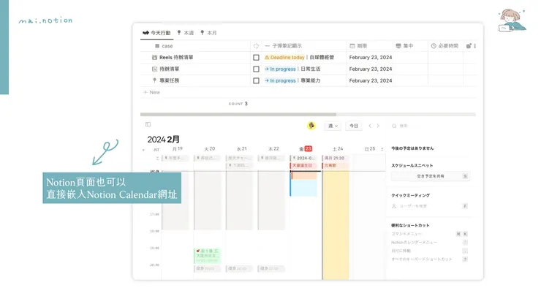This screenshot has height=304, width=541.
Task: Go to next week arrow
Action: pyautogui.click(x=378, y=126)
